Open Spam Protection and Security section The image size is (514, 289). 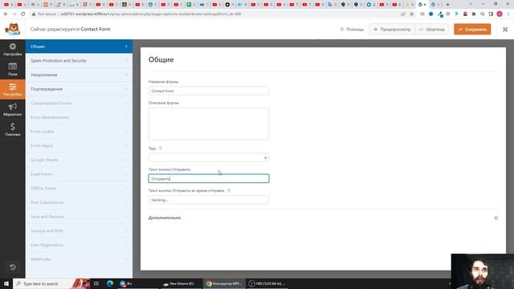pos(79,61)
